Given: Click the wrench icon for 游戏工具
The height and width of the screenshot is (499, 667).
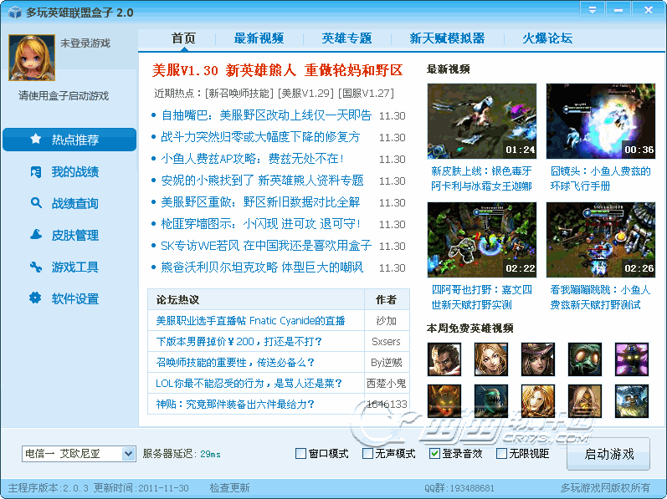Looking at the screenshot, I should (x=36, y=267).
